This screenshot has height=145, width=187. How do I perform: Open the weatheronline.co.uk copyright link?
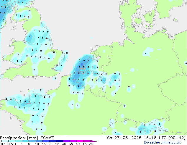pos(162,142)
